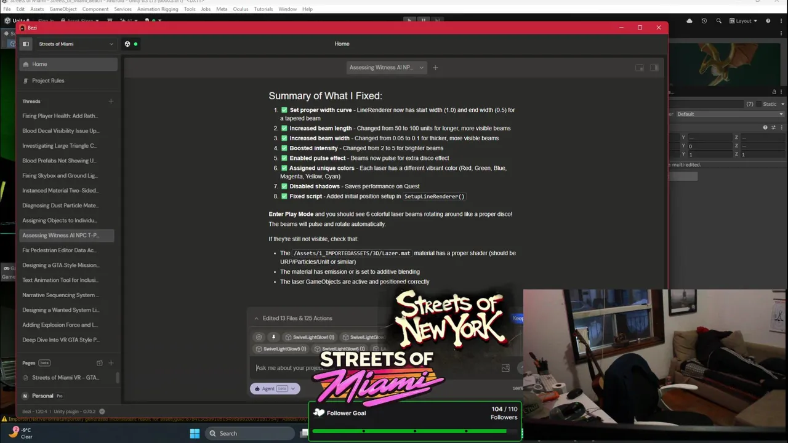The width and height of the screenshot is (788, 443).
Task: Click the Project Rules icon
Action: click(x=26, y=81)
